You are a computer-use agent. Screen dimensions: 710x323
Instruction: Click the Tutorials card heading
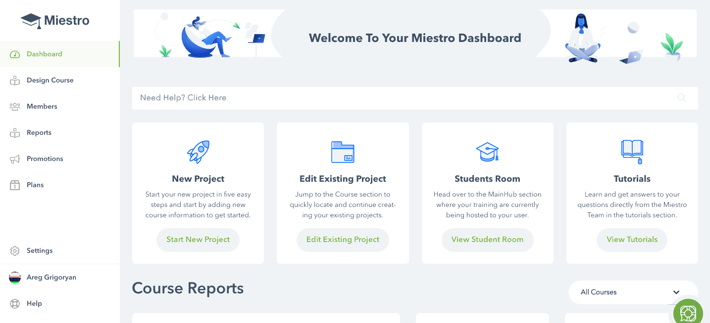(x=632, y=179)
